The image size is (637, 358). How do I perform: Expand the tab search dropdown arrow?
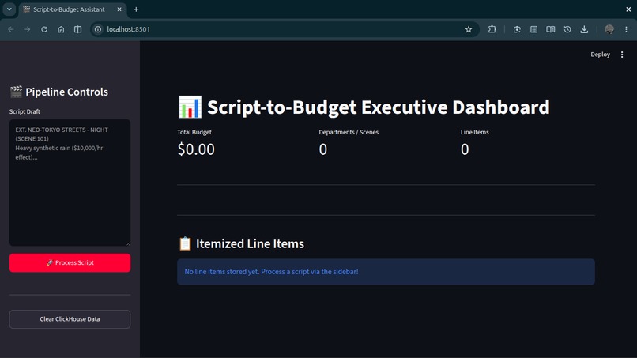click(9, 9)
